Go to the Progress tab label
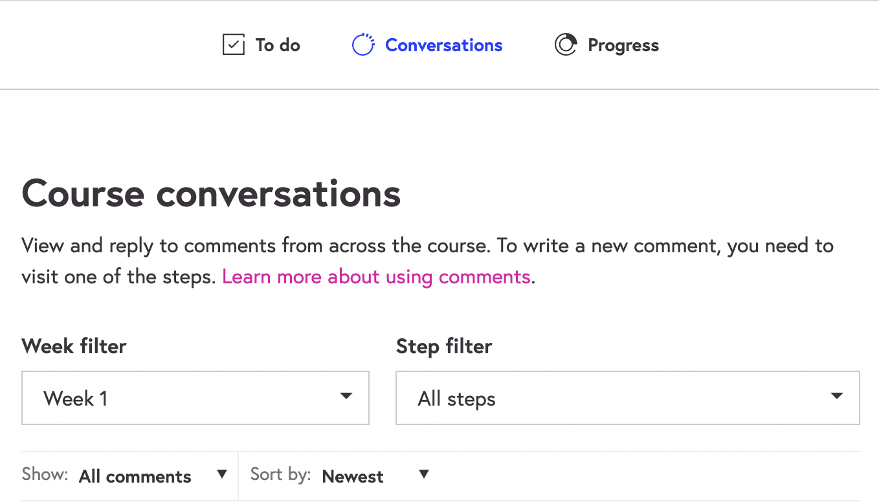 coord(623,45)
